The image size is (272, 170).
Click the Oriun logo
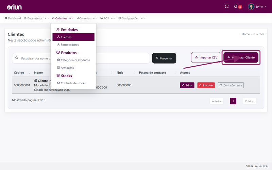[14, 7]
